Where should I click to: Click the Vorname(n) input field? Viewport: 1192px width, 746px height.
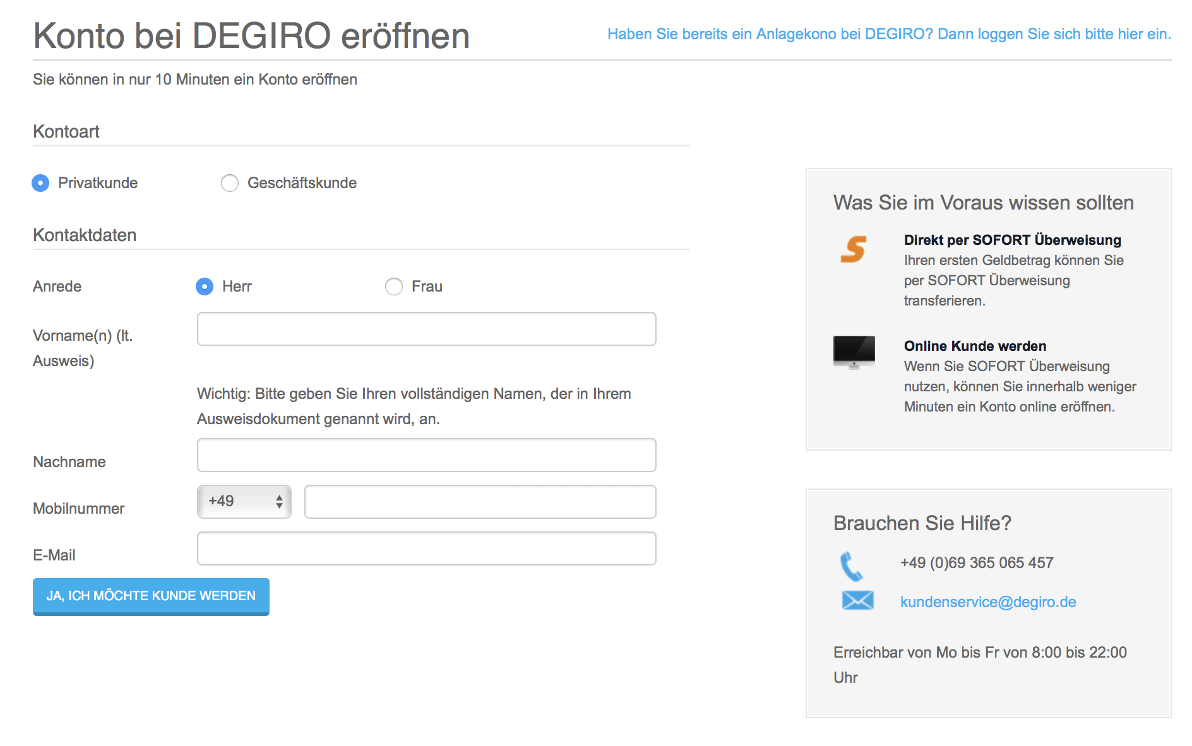coord(427,329)
